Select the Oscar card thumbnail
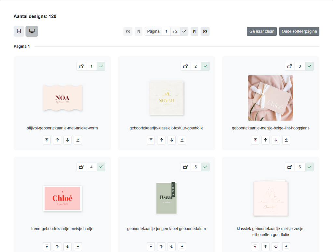Image resolution: width=333 pixels, height=252 pixels. pyautogui.click(x=166, y=198)
